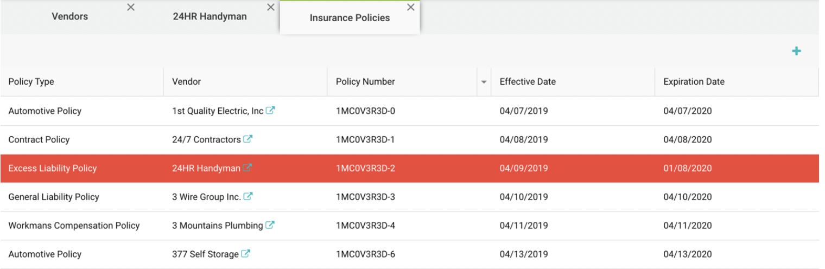825x269 pixels.
Task: Open vendor 24HR Handyman in highlighted row
Action: (206, 168)
